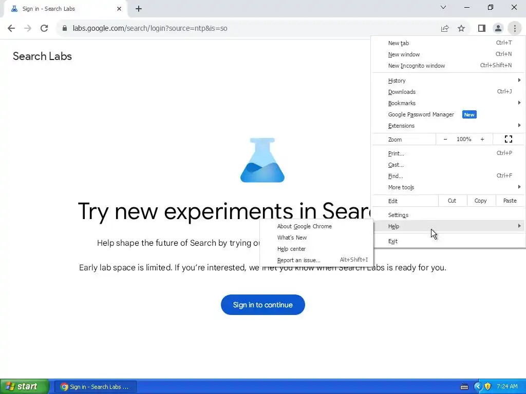Click the Search Labs beaker logo

pos(262,160)
